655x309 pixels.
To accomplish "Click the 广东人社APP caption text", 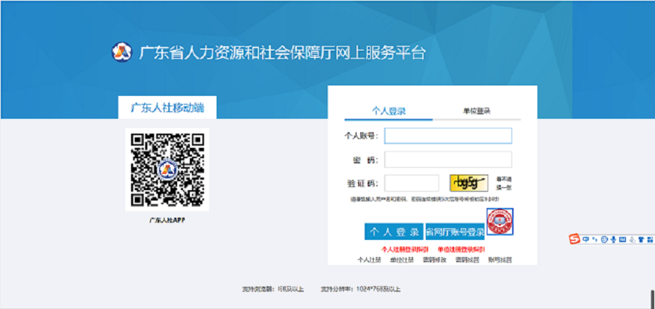I will pos(167,220).
